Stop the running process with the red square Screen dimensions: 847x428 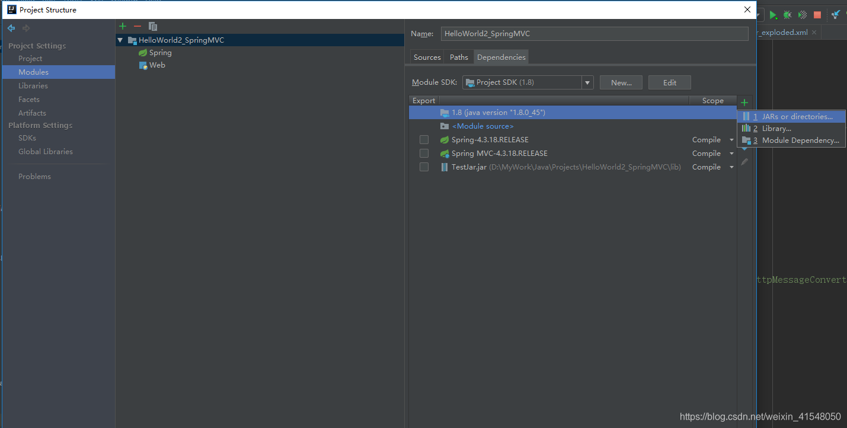[817, 15]
